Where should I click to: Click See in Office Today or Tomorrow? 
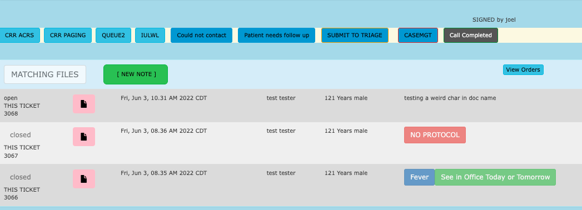click(495, 177)
